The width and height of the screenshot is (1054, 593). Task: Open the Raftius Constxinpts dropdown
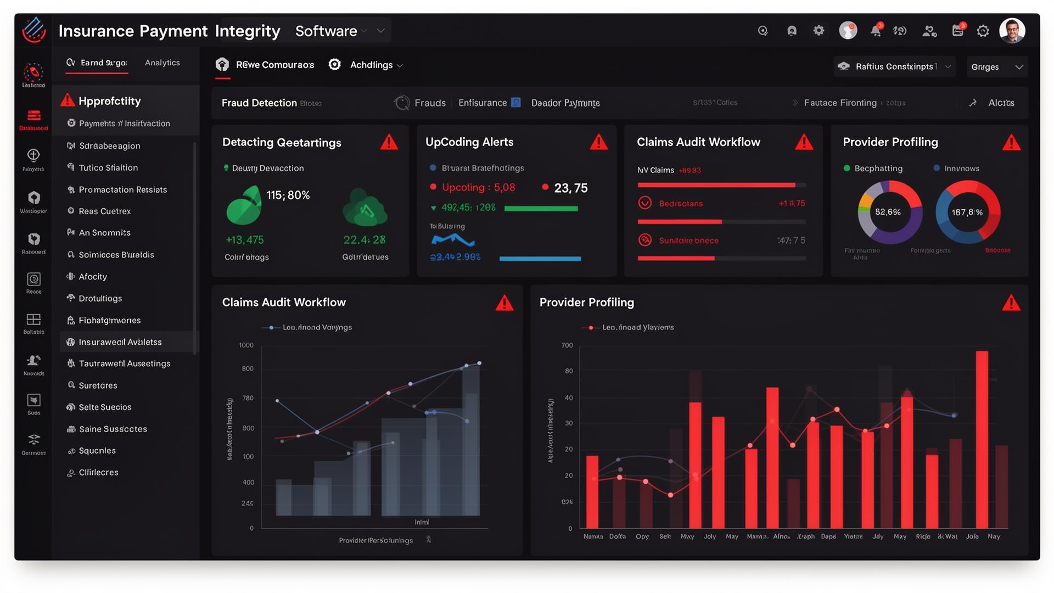(895, 66)
